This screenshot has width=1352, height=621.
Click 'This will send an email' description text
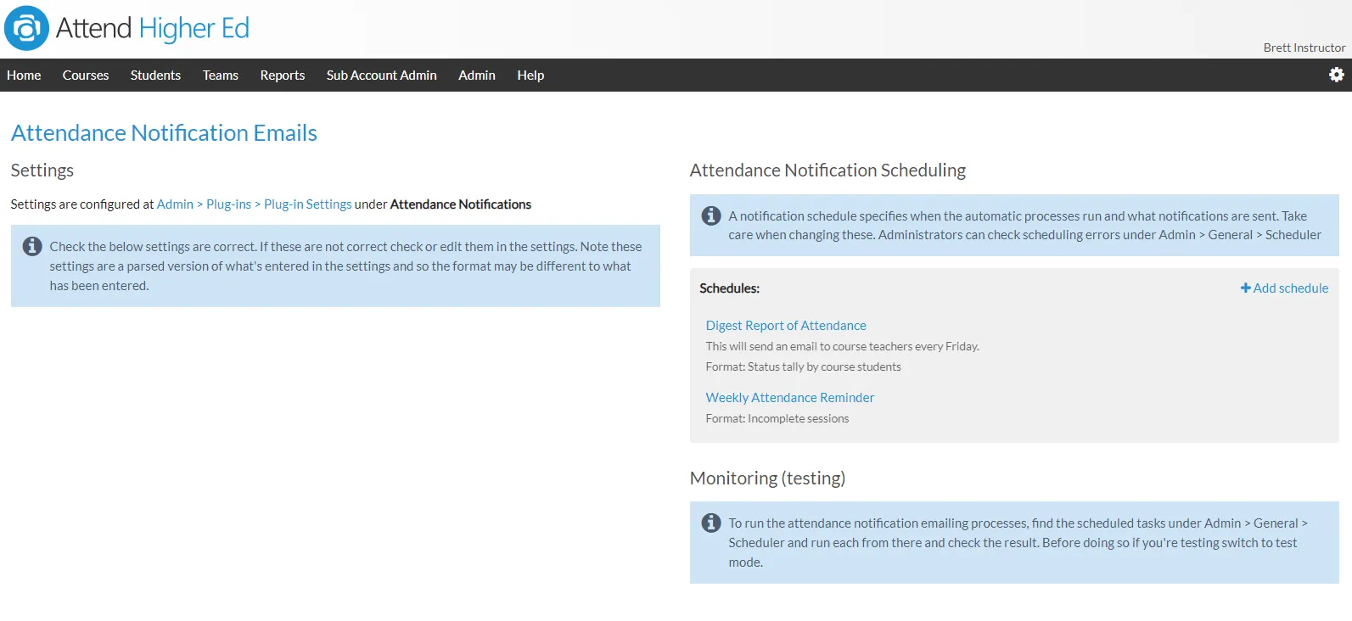point(842,346)
